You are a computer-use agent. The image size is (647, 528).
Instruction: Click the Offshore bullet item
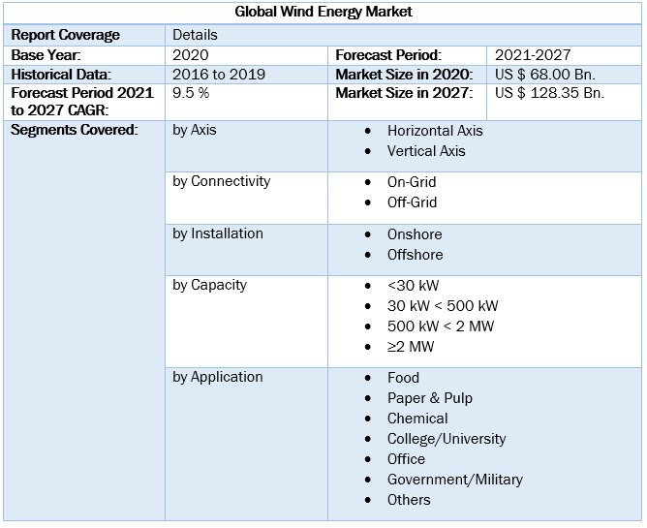tap(415, 255)
